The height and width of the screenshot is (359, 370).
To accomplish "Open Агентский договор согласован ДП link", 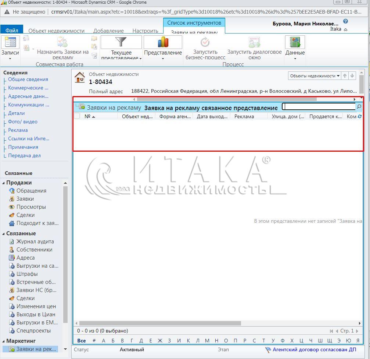I will 314,349.
